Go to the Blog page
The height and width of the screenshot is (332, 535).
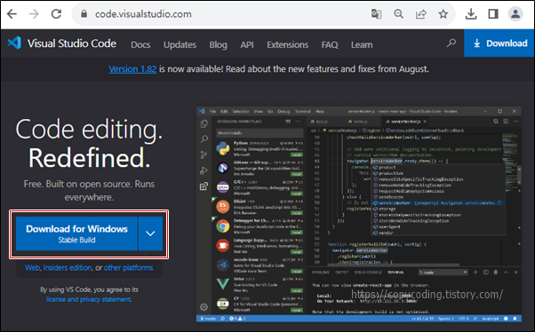218,44
